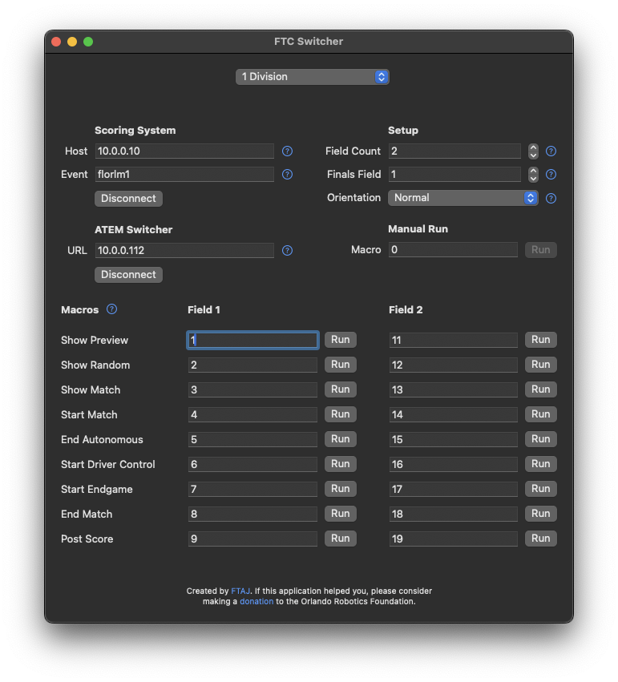Click the URL field showing 10.0.0.112

[x=184, y=251]
